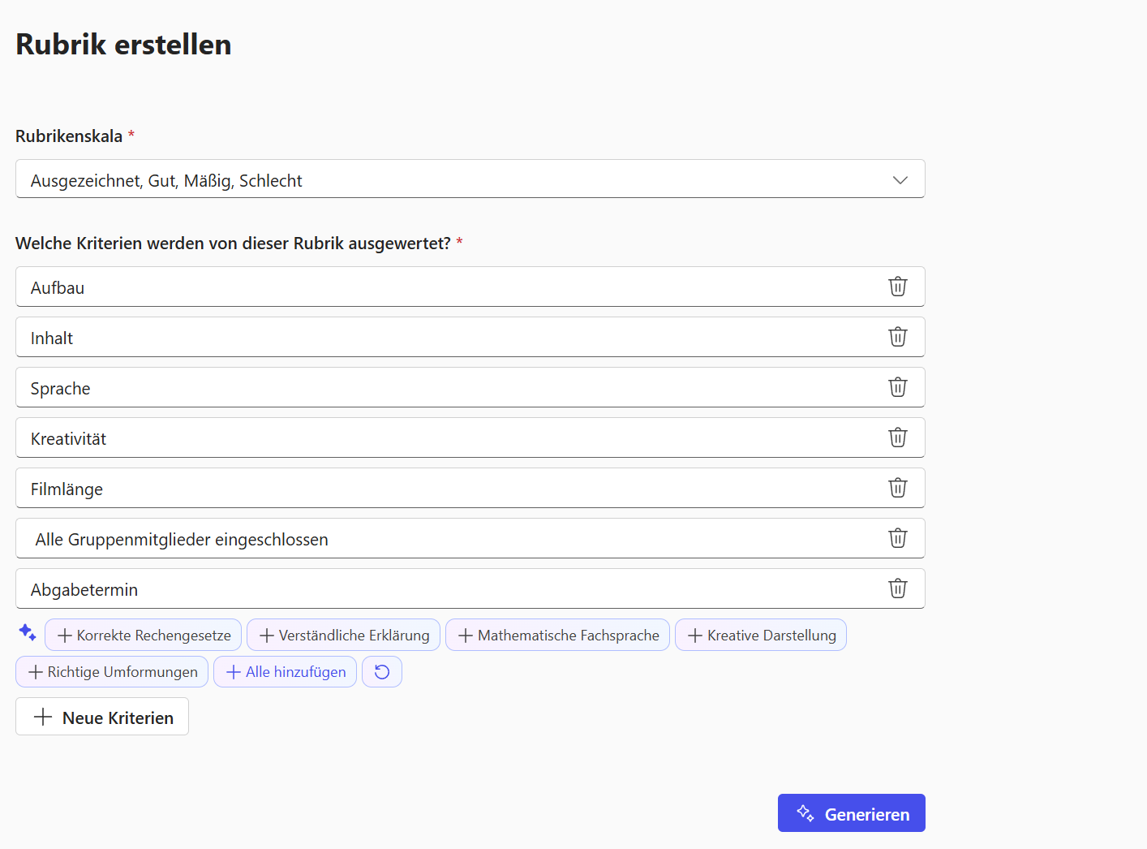Add suggestion Verständliche Erklärung
This screenshot has width=1147, height=849.
pos(344,636)
